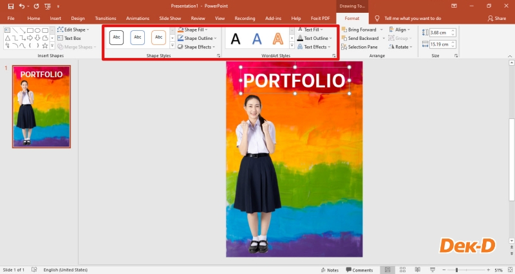The image size is (515, 274).
Task: Click the Bring Forward button
Action: (x=362, y=30)
